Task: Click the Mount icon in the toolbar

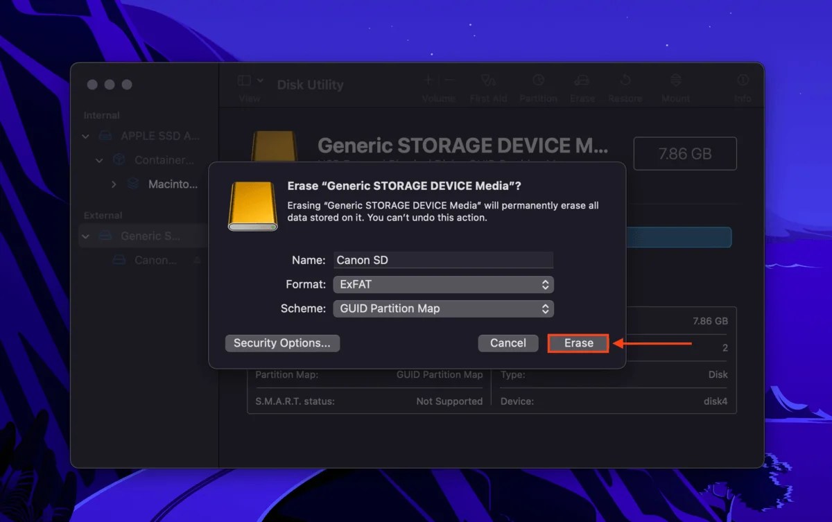Action: (x=675, y=87)
